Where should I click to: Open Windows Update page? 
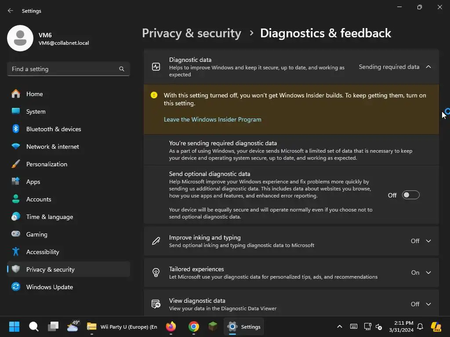tap(50, 287)
